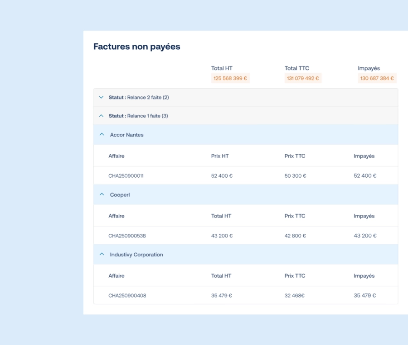
Task: Click the Accor Nantes client name
Action: (126, 135)
